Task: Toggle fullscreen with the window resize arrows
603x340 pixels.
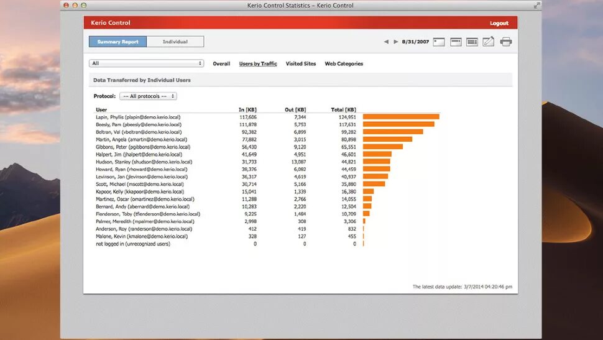Action: (537, 5)
